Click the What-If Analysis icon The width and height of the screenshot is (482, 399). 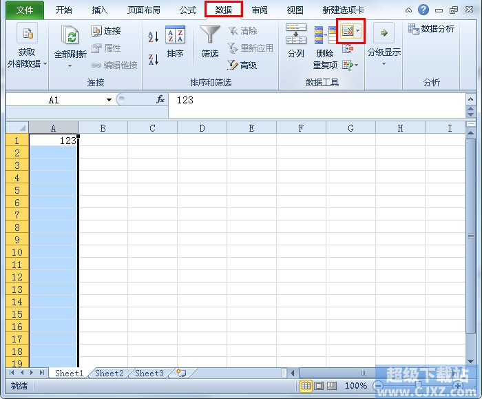(348, 65)
